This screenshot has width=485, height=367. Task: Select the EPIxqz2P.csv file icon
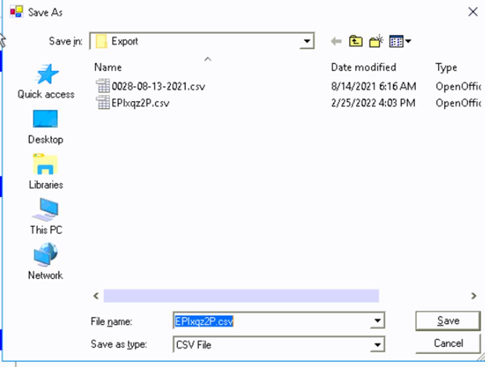coord(103,103)
